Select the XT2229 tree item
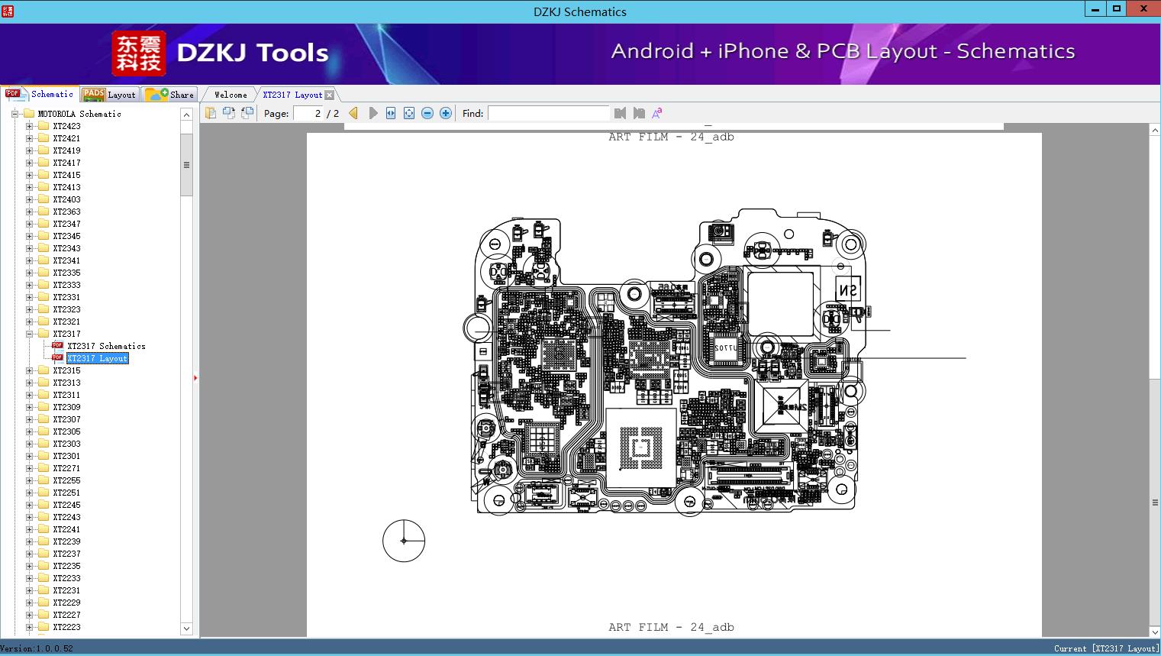Screen dimensions: 1161x656 tap(66, 603)
